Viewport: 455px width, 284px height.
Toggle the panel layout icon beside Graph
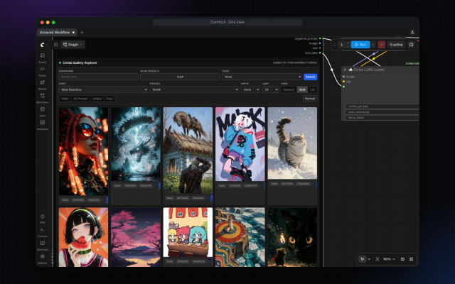(55, 45)
